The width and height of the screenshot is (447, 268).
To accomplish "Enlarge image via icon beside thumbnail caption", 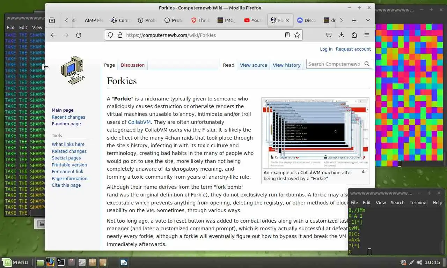I will point(364,171).
